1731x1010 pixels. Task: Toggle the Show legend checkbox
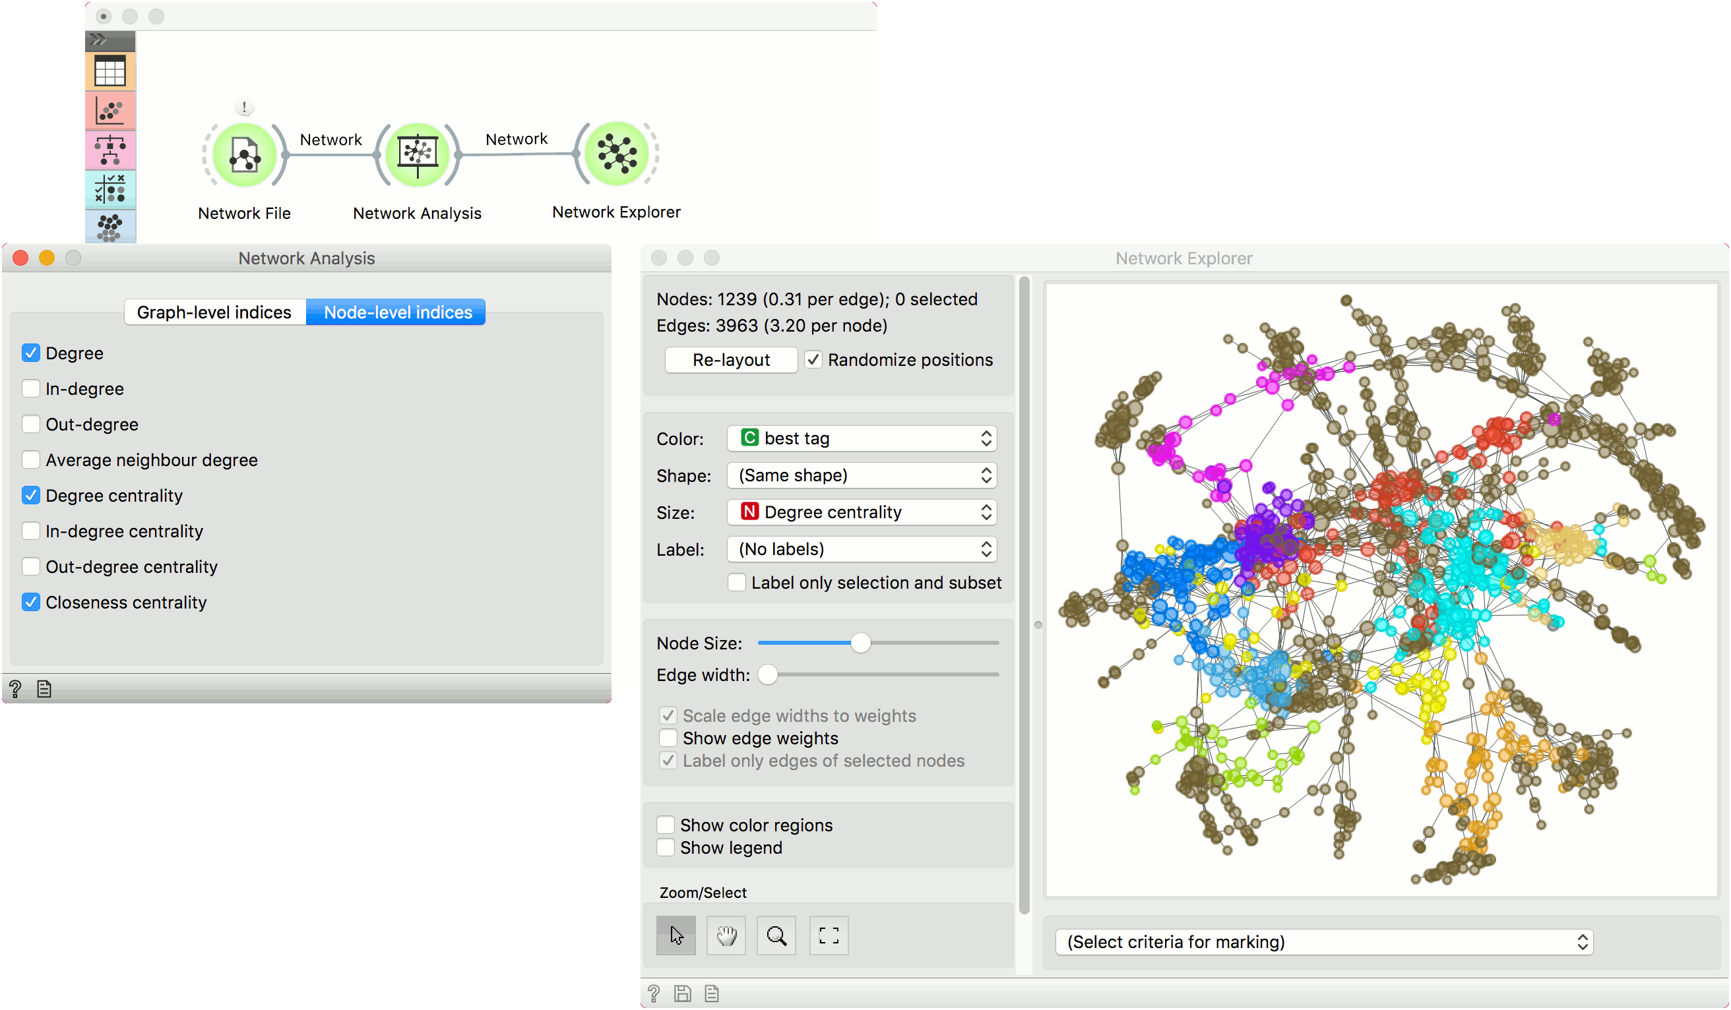click(x=666, y=847)
